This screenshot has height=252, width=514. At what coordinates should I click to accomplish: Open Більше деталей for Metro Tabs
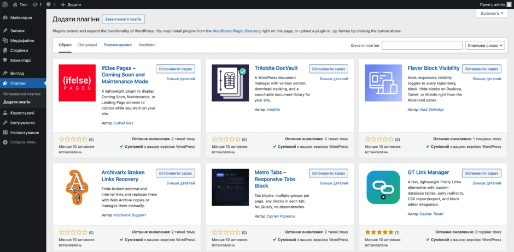click(334, 183)
